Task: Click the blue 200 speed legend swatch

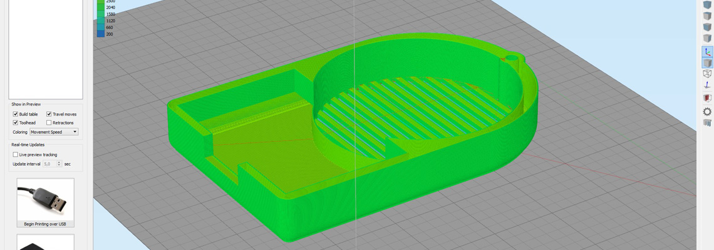Action: pos(100,34)
